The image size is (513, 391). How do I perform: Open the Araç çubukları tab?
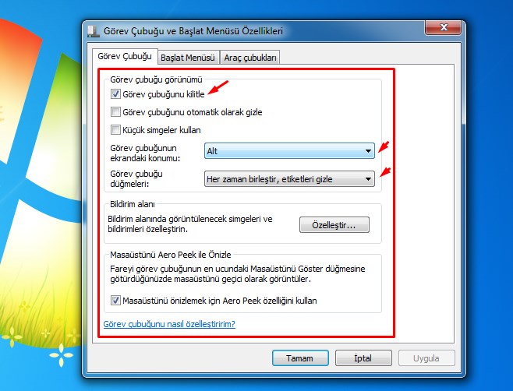point(250,57)
